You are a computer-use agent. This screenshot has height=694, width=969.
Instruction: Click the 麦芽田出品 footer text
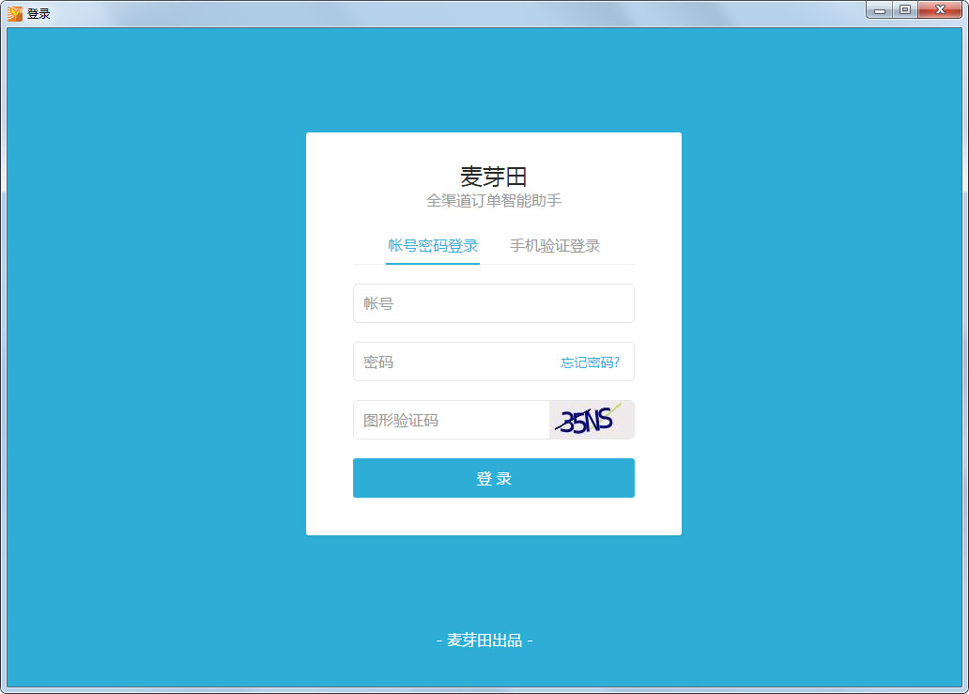pos(484,640)
